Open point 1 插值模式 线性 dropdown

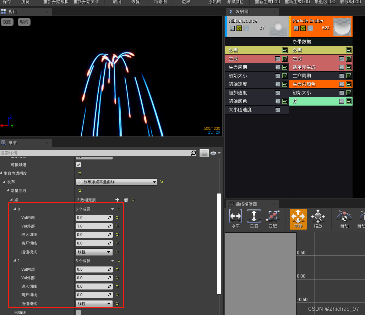(x=94, y=304)
